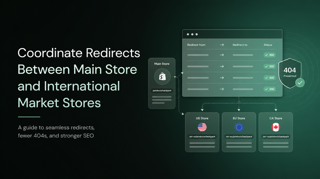Click the green checkmark on 404 shield
Image resolution: width=320 pixels, height=179 pixels.
click(x=300, y=83)
